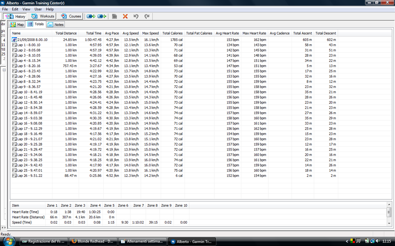The width and height of the screenshot is (395, 246).
Task: Click the Undo arrow icon
Action: coord(136,16)
